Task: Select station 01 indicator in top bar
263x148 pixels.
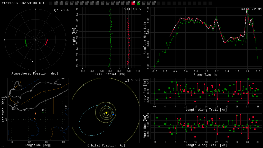Action: pos(56,3)
